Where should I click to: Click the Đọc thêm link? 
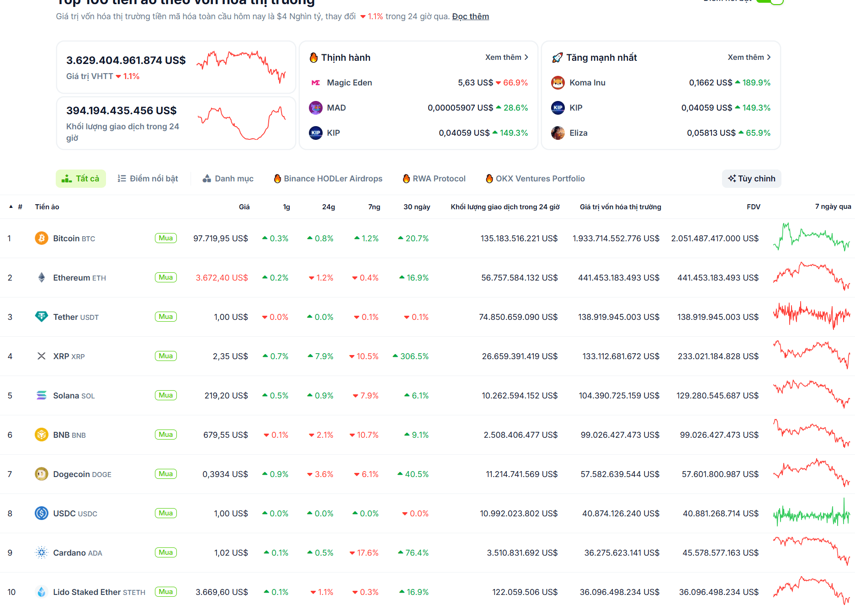[470, 16]
